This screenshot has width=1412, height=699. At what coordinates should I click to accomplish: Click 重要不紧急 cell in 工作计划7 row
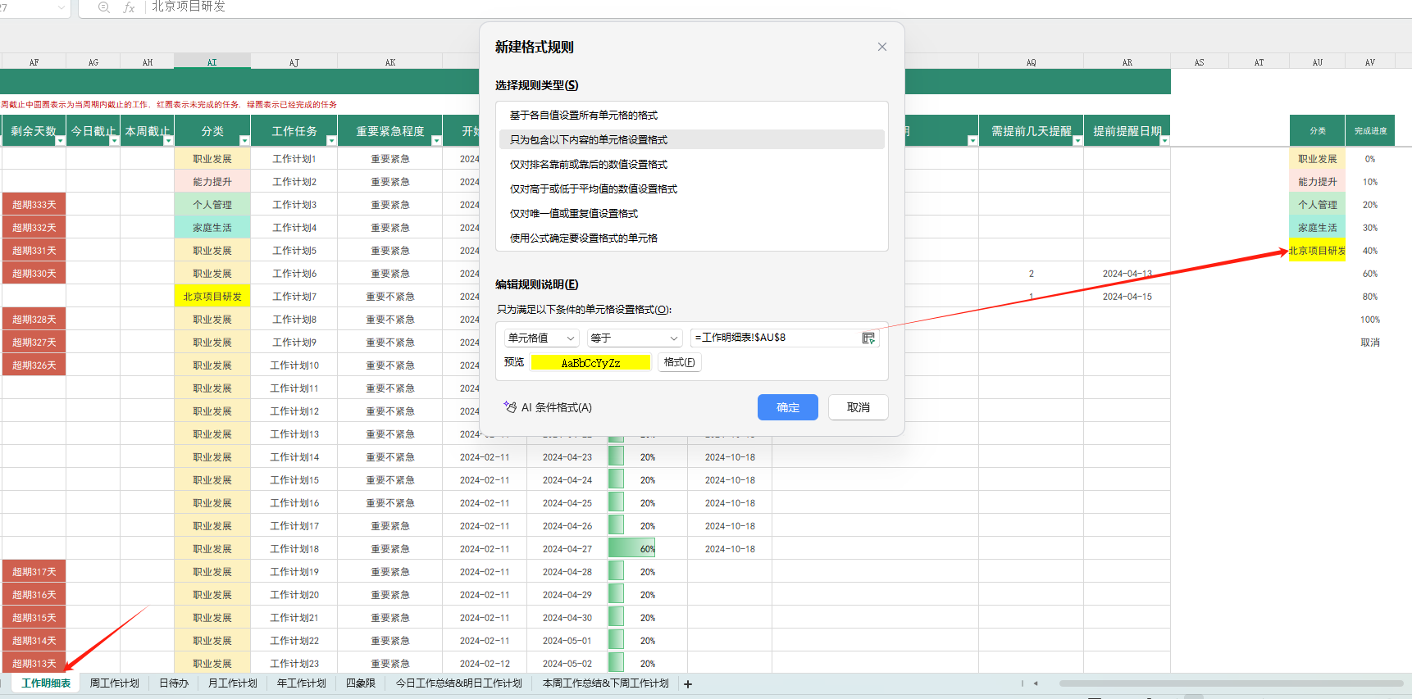390,297
